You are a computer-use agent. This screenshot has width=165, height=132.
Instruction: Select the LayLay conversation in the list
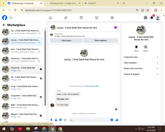(22, 41)
